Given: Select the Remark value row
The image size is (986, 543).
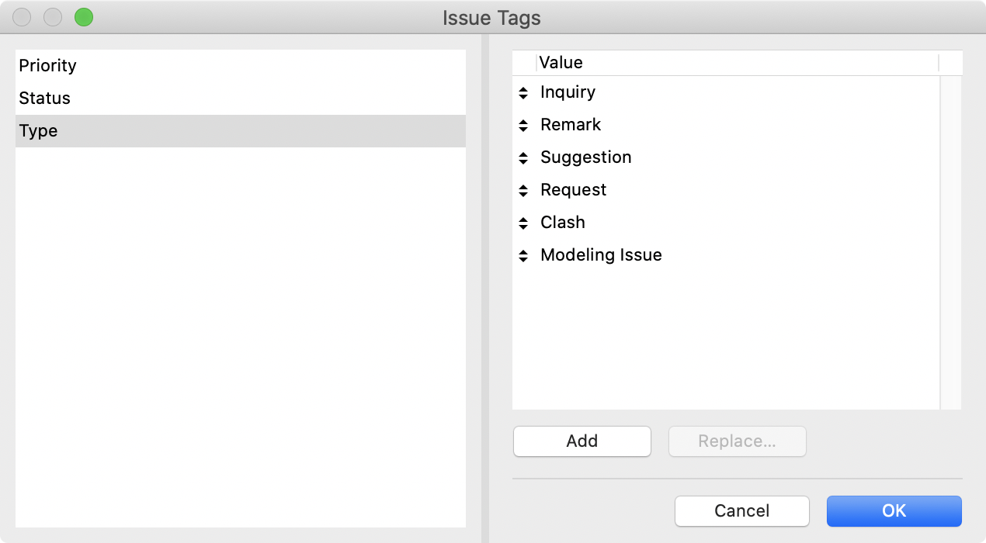Looking at the screenshot, I should tap(726, 125).
